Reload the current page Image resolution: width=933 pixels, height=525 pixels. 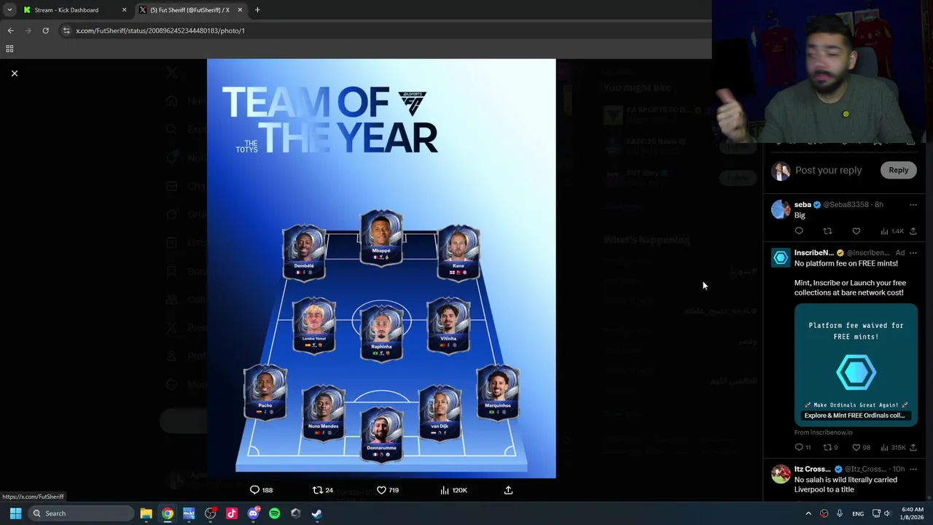coord(45,31)
